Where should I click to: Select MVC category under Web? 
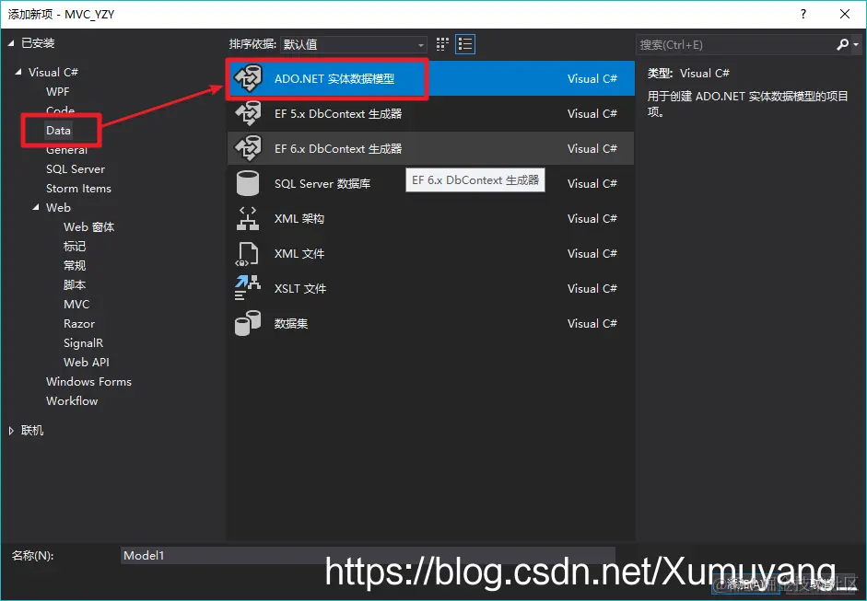coord(76,305)
